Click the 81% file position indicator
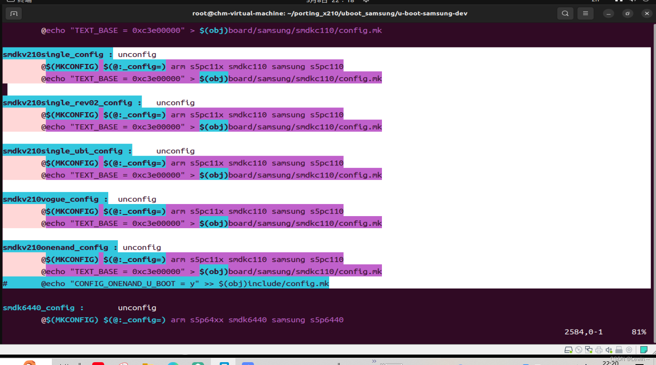Screen dimensions: 656x365 pyautogui.click(x=639, y=332)
